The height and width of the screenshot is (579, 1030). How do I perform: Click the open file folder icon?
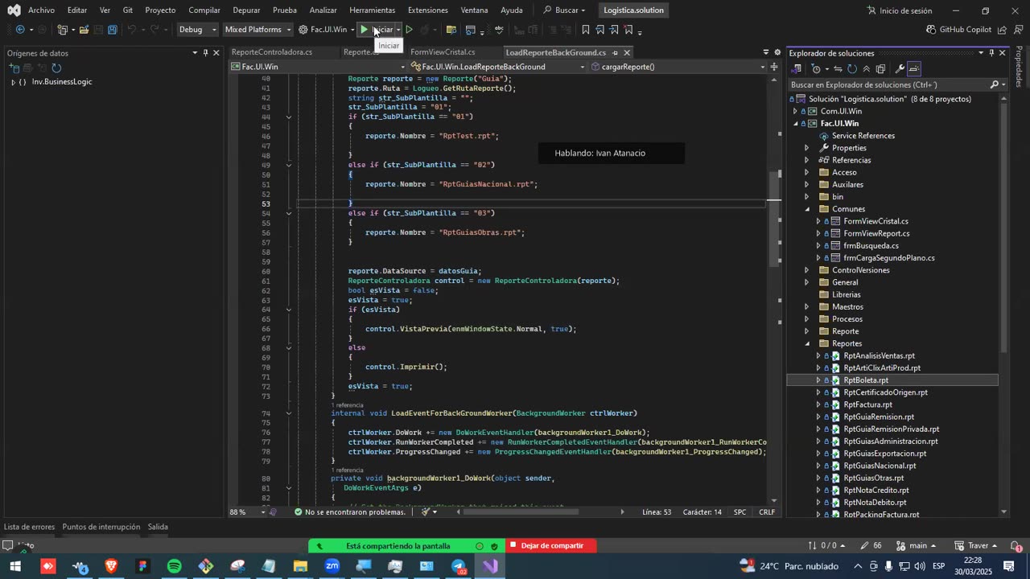tap(84, 30)
